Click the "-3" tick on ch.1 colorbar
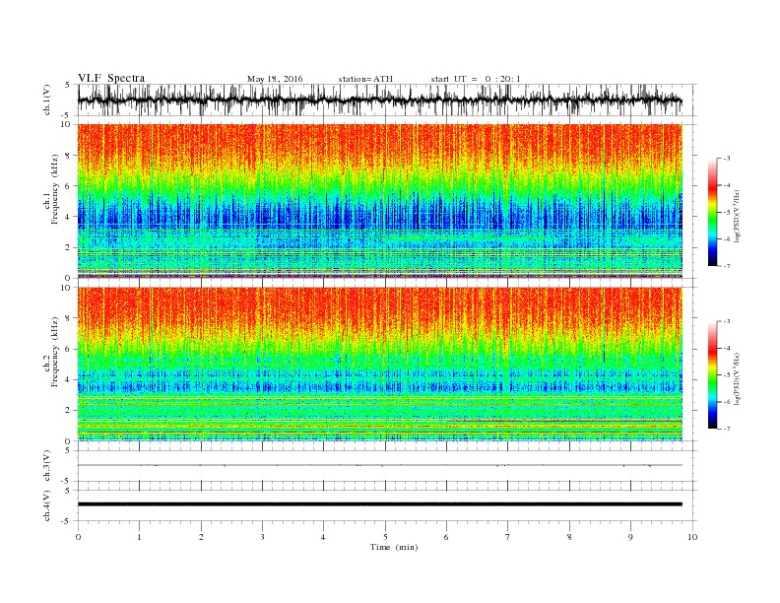The image size is (780, 603). tap(727, 159)
